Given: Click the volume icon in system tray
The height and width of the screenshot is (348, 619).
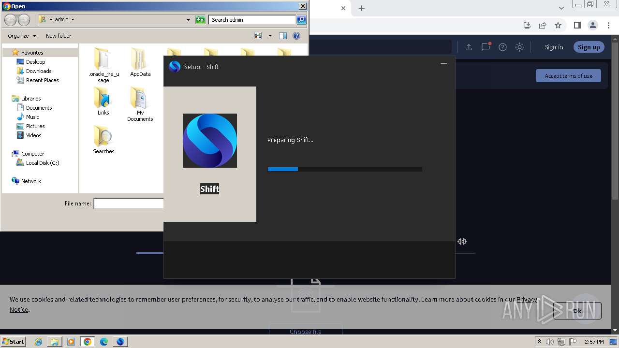Looking at the screenshot, I should point(550,342).
